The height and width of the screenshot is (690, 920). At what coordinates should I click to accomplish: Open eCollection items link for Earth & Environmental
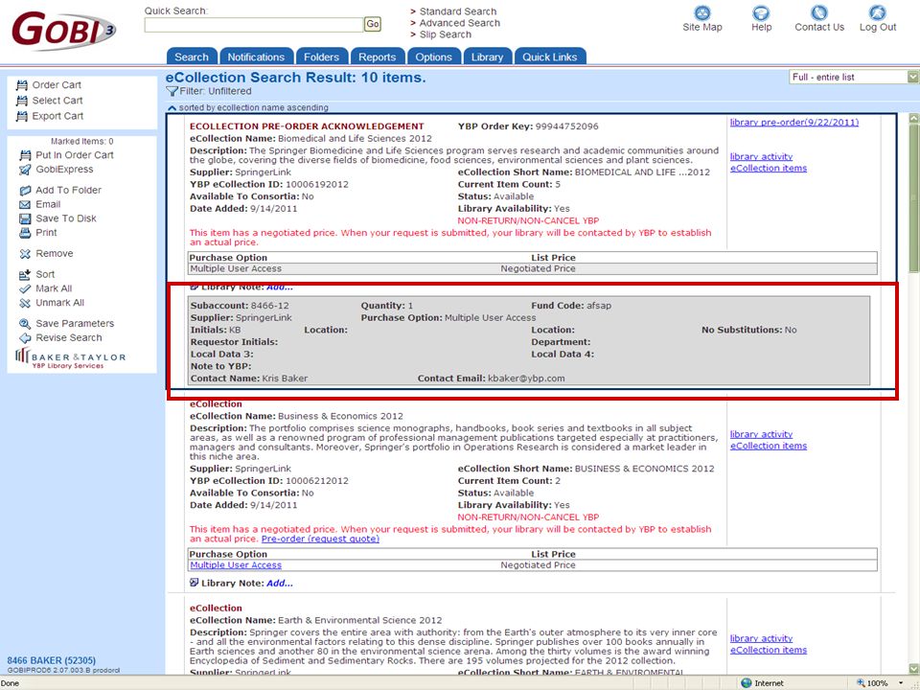pyautogui.click(x=769, y=650)
